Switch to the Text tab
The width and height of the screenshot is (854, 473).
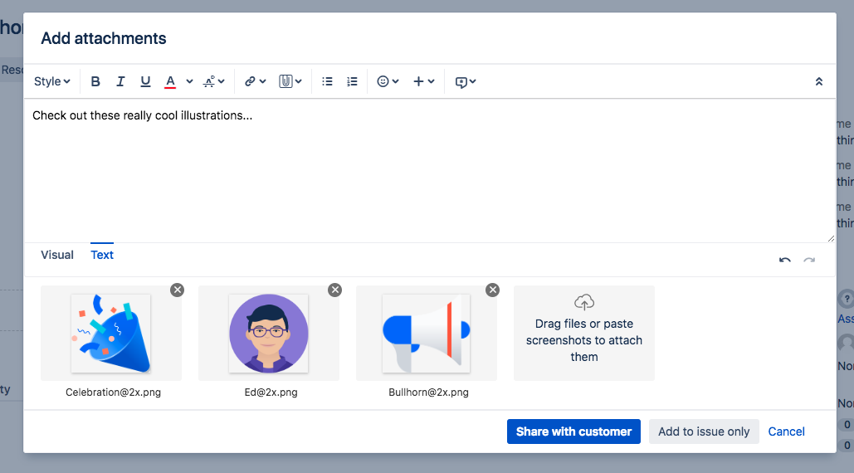102,255
